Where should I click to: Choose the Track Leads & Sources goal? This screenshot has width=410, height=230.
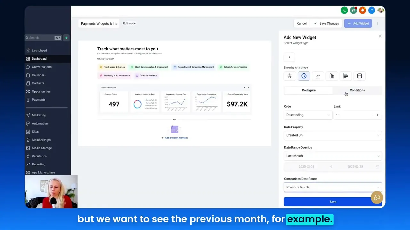pos(112,67)
